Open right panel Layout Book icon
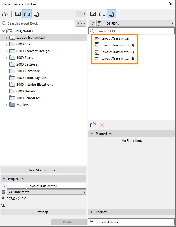 click(102, 14)
